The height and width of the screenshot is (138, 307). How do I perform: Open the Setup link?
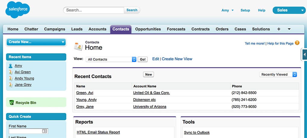pos(245,10)
